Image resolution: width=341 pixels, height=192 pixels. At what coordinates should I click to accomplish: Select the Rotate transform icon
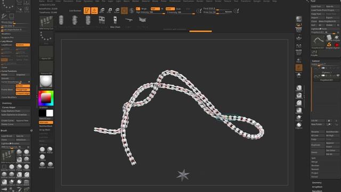(x=117, y=11)
